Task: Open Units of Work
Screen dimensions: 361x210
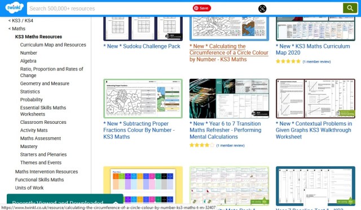Action: tap(29, 187)
